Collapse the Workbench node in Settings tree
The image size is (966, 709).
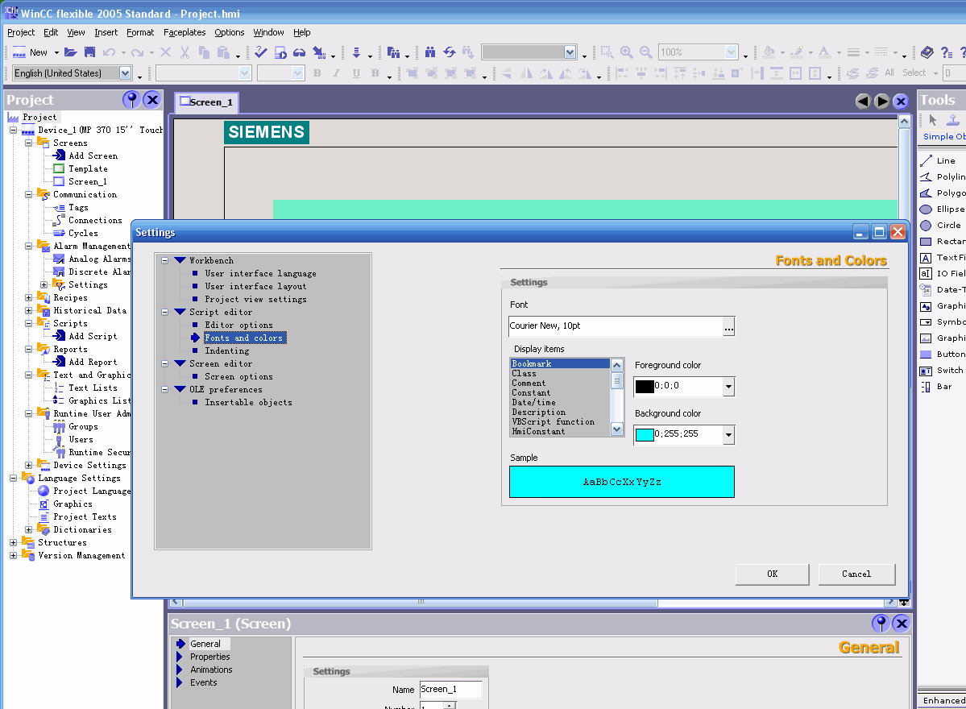pos(165,260)
